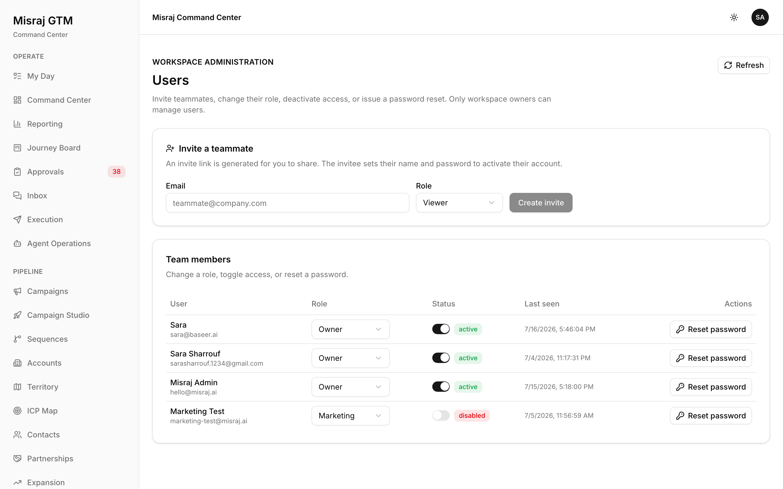Click the Contacts people icon
Image resolution: width=783 pixels, height=489 pixels.
[x=17, y=435]
